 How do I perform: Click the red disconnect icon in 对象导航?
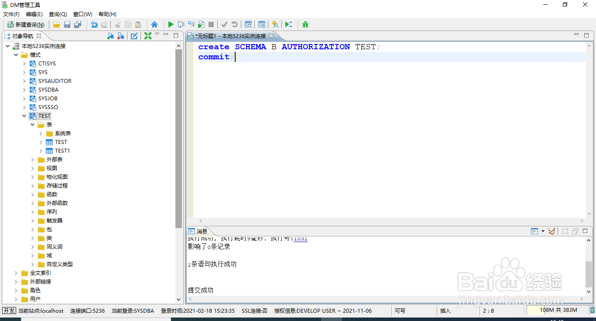tap(121, 36)
